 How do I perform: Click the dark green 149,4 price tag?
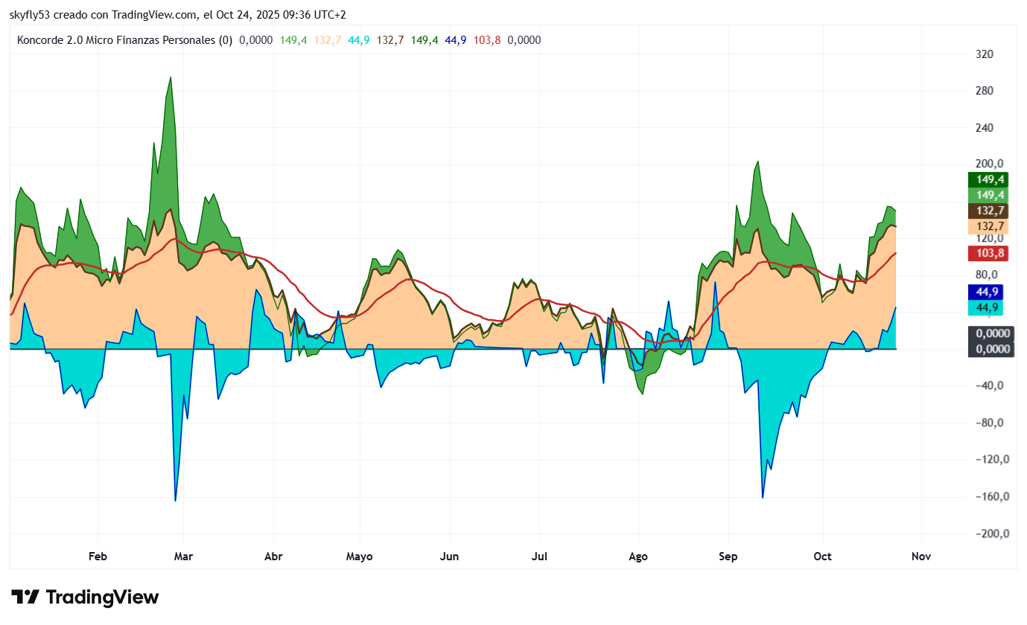point(988,179)
